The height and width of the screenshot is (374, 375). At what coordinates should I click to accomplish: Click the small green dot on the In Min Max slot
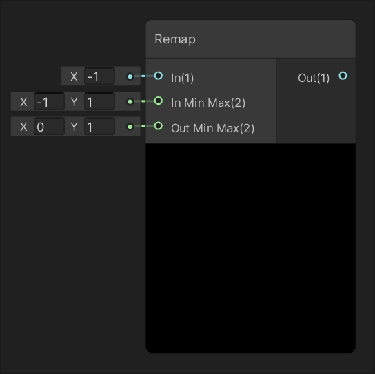[x=130, y=101]
